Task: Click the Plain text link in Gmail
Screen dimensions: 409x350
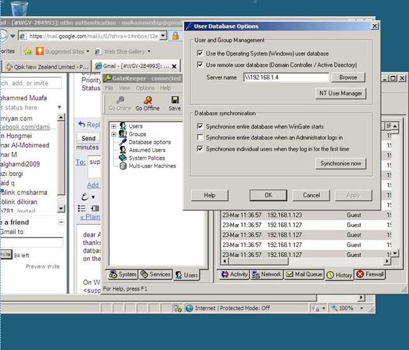Action: (x=90, y=217)
